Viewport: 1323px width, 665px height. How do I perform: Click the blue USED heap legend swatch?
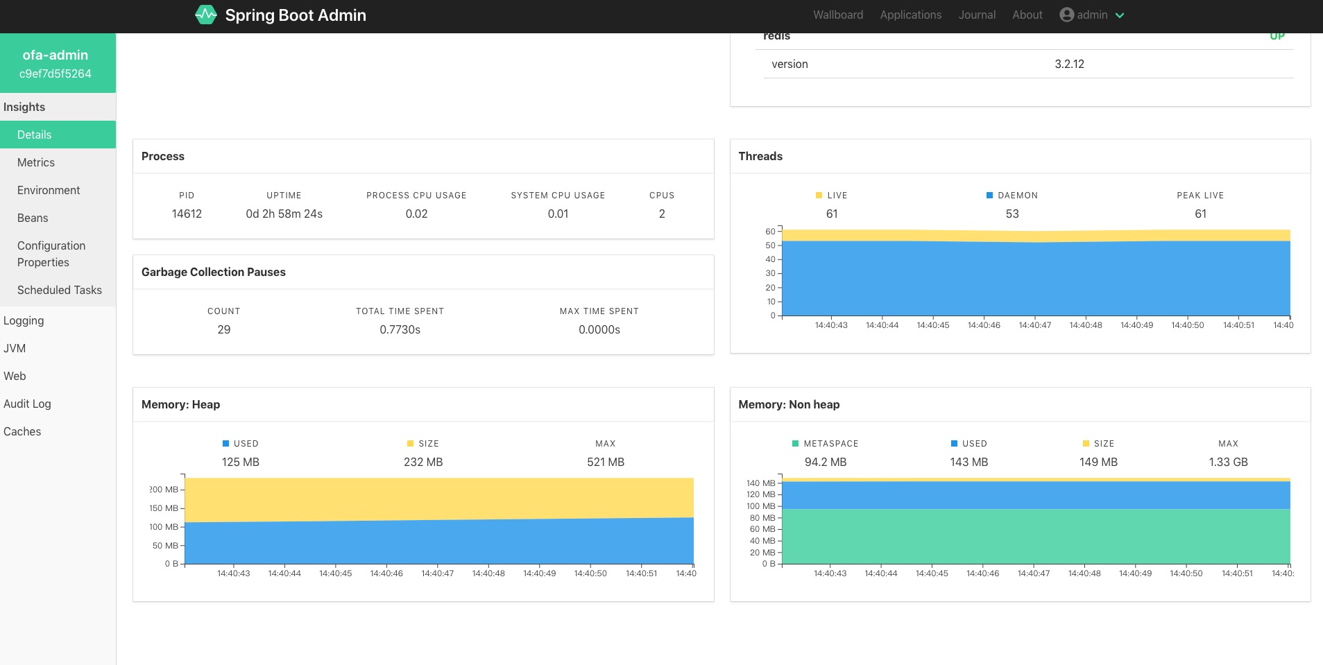click(x=225, y=444)
